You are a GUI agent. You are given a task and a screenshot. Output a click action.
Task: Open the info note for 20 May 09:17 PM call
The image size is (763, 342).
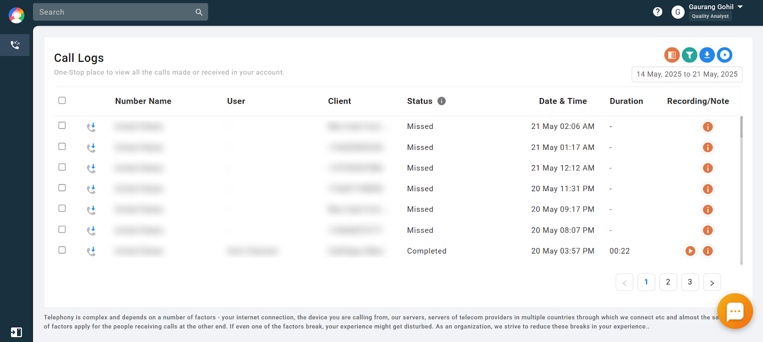[708, 209]
